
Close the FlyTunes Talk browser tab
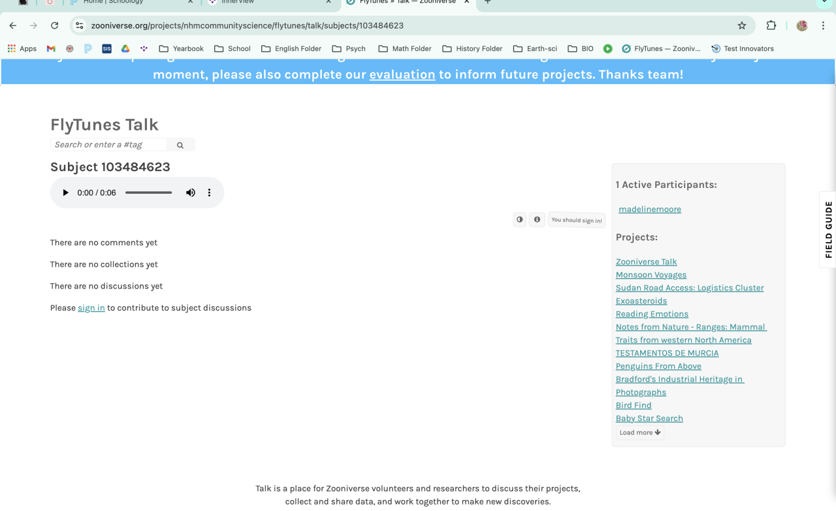point(466,2)
